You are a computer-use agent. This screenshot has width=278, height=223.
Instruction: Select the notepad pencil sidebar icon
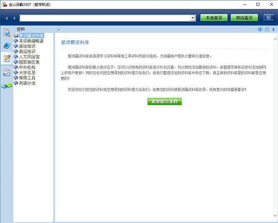coord(7,58)
